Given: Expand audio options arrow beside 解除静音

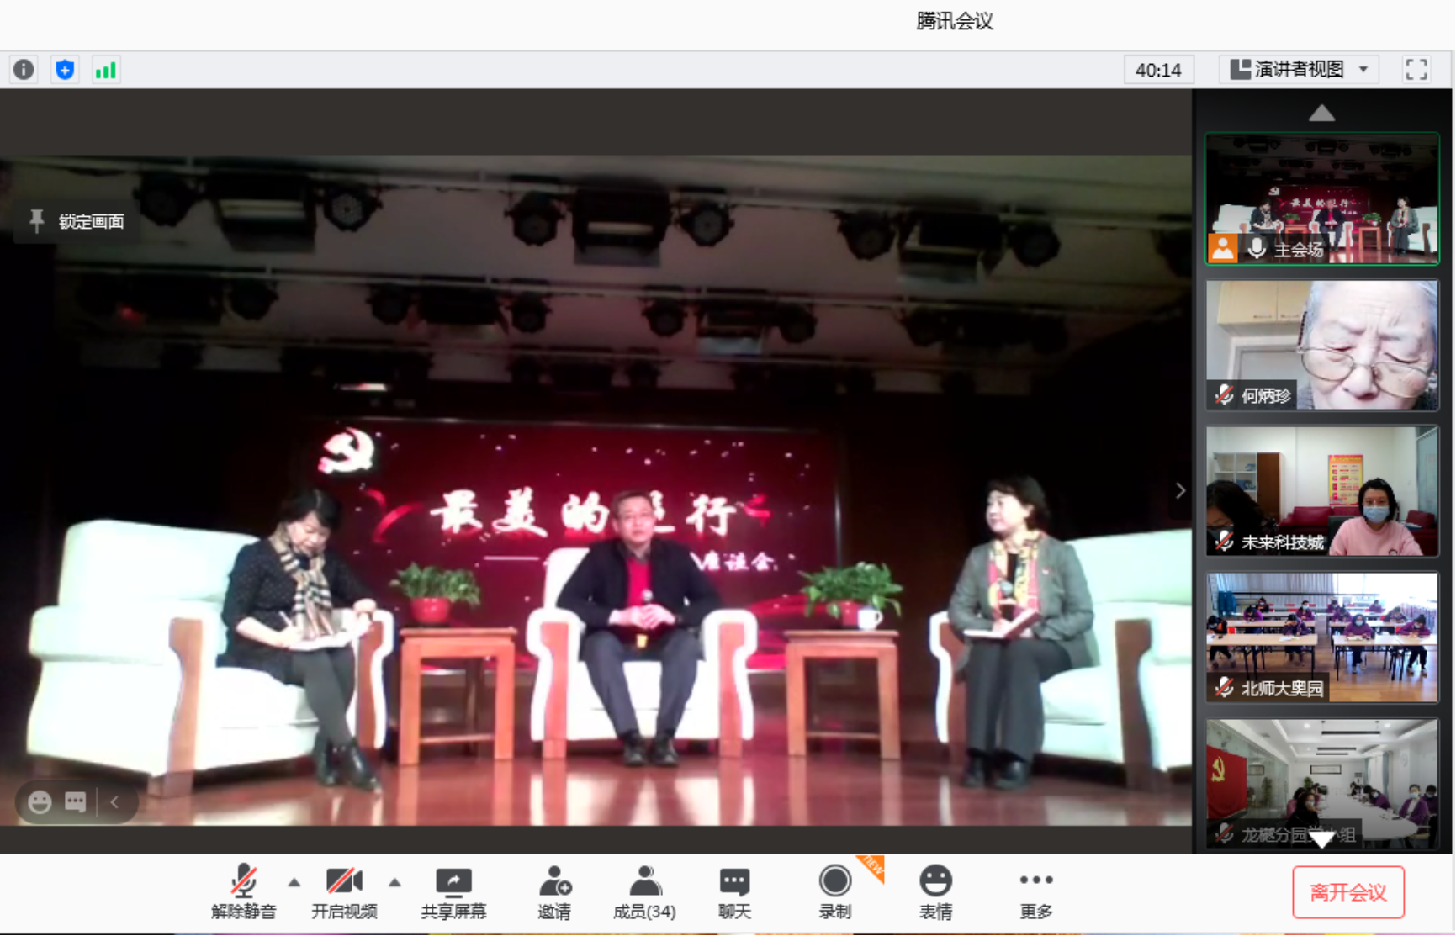Looking at the screenshot, I should click(294, 882).
